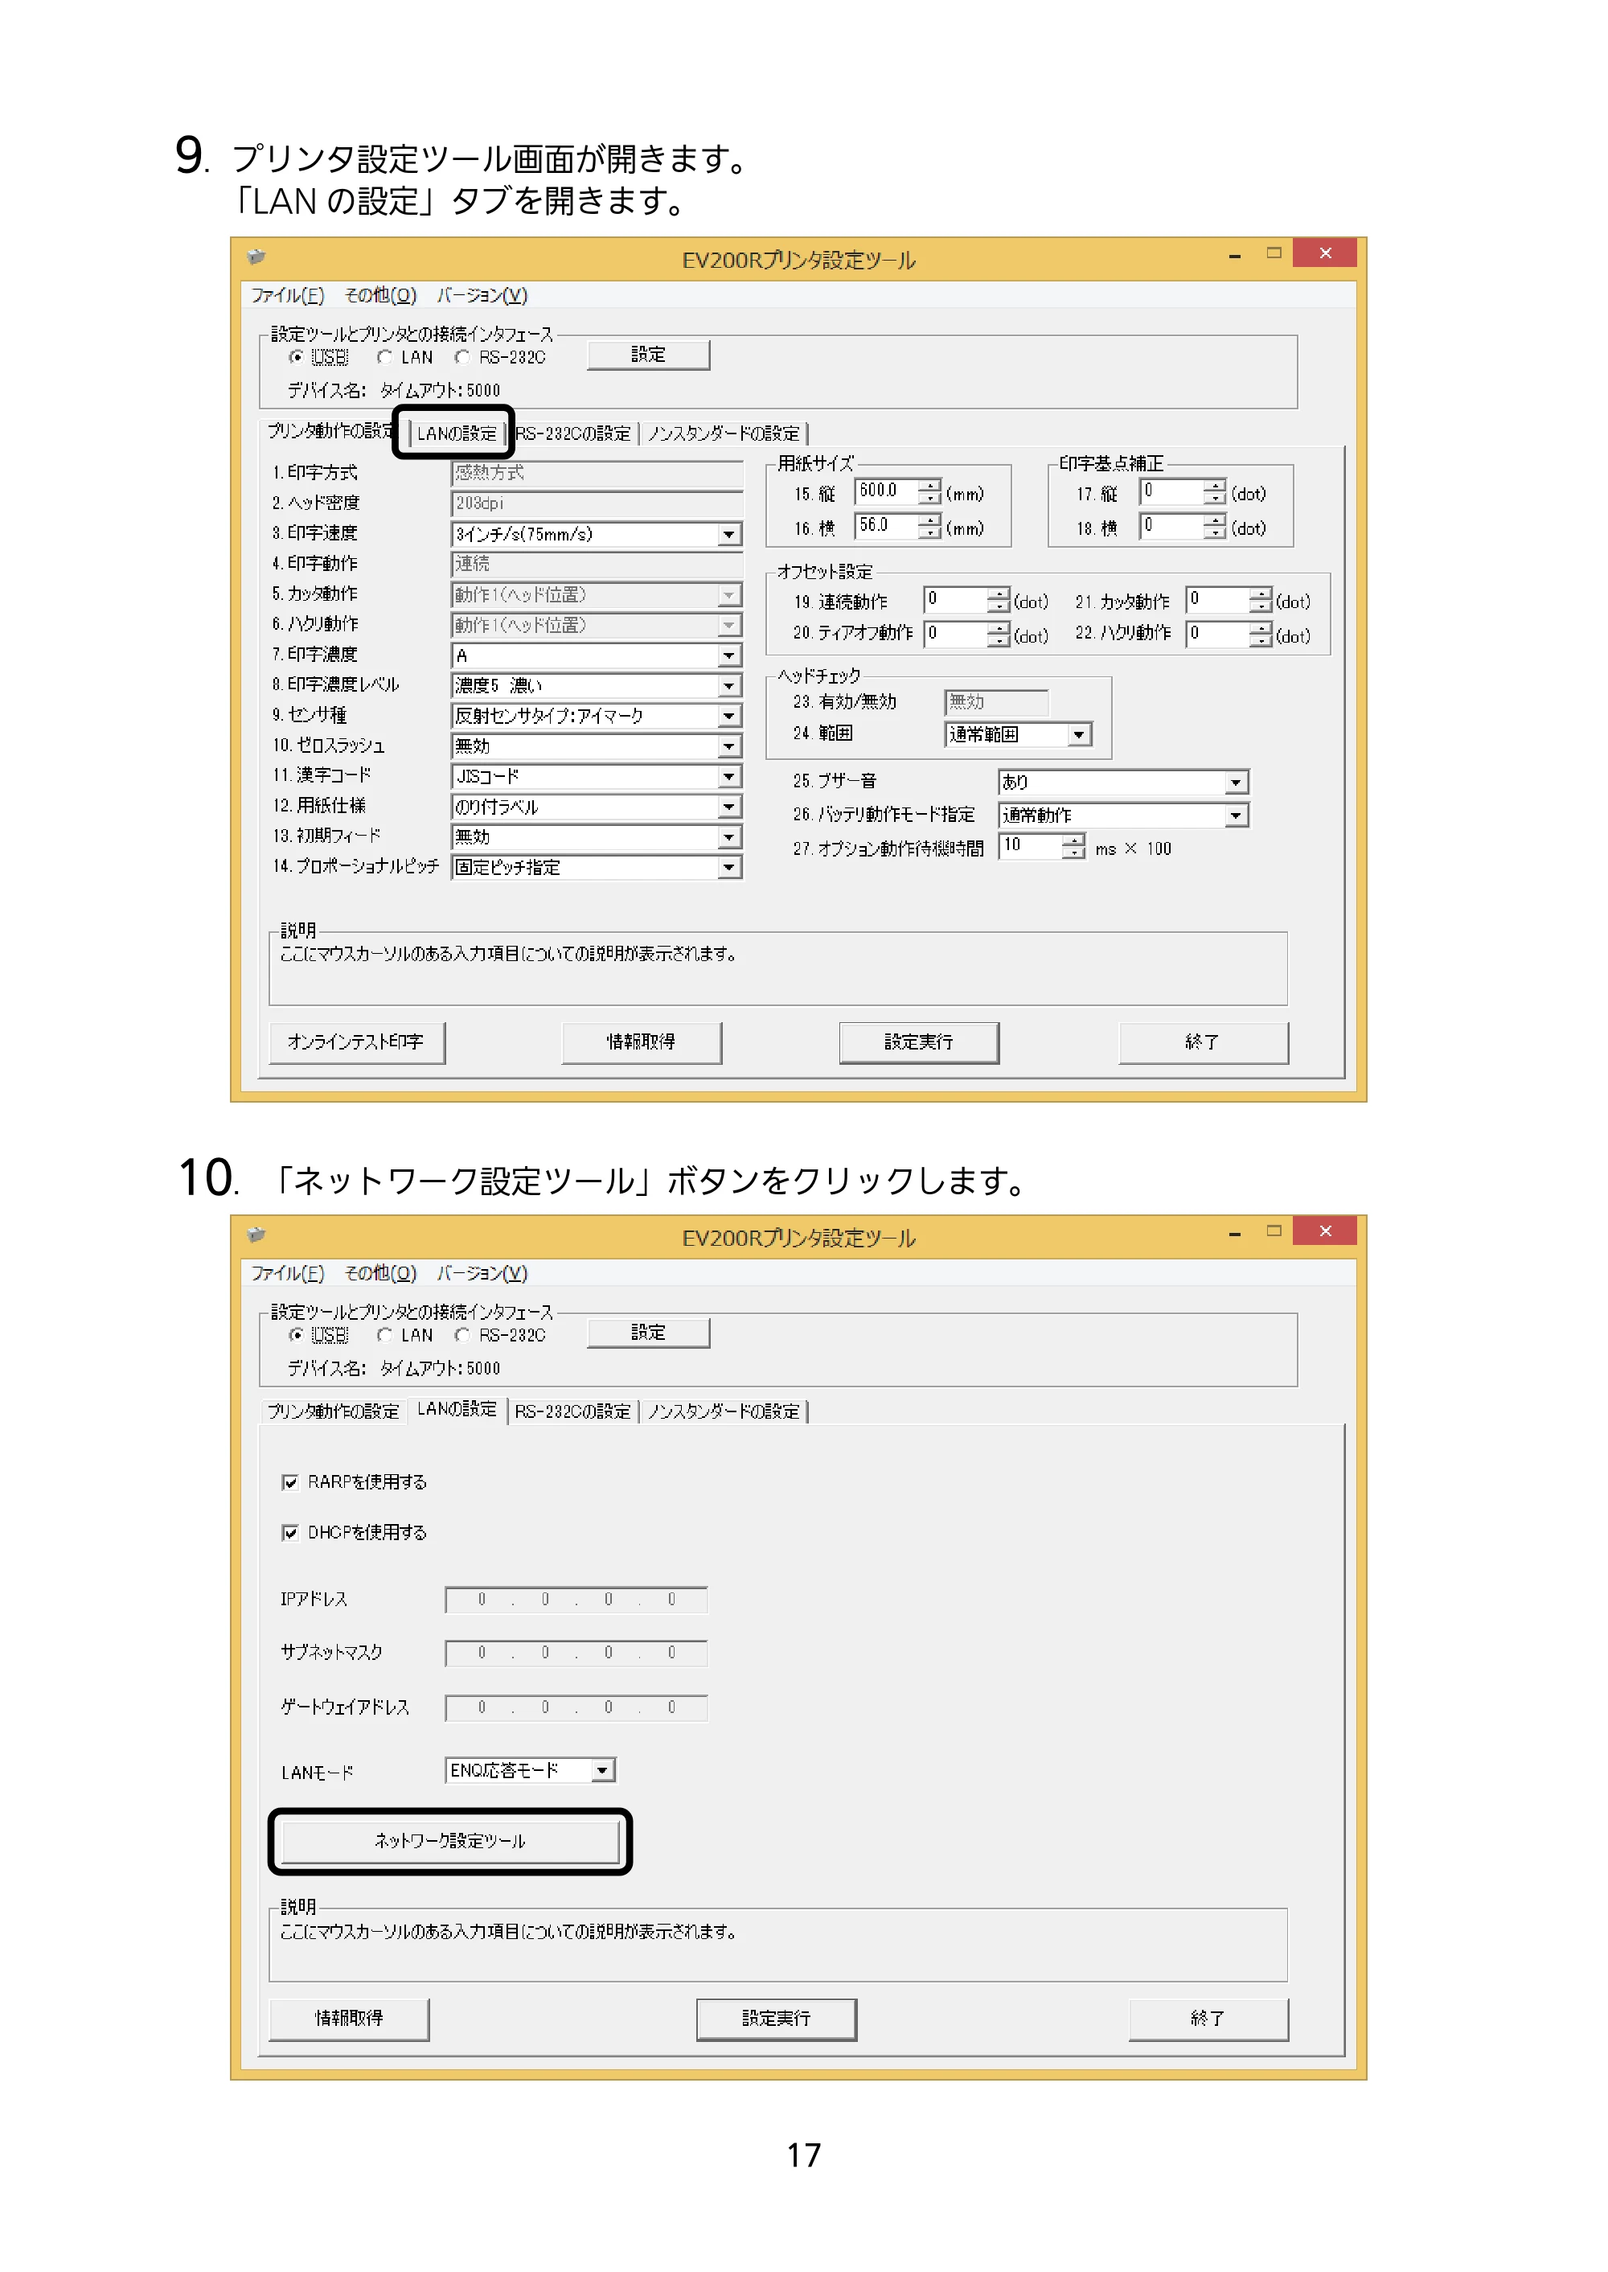Screen dimensions: 1608x2272
Task: Click 終了 button in lower window
Action: [1208, 2019]
